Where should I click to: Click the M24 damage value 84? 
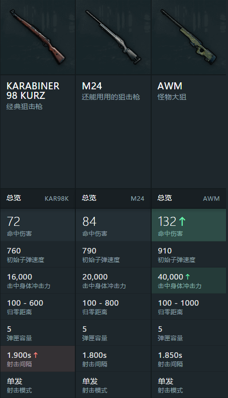click(89, 221)
